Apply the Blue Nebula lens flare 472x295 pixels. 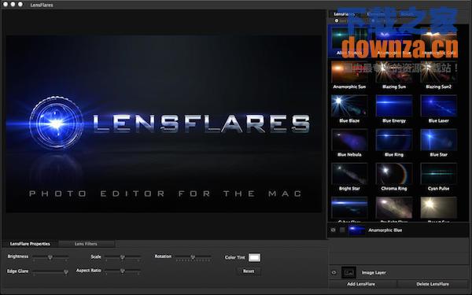[x=349, y=140]
